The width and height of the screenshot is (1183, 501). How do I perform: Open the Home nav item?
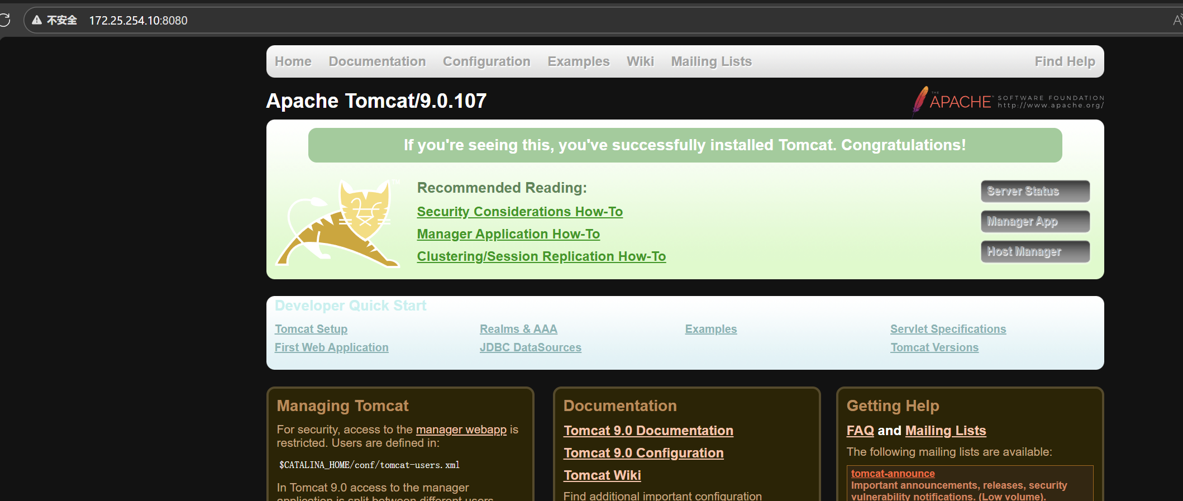293,61
